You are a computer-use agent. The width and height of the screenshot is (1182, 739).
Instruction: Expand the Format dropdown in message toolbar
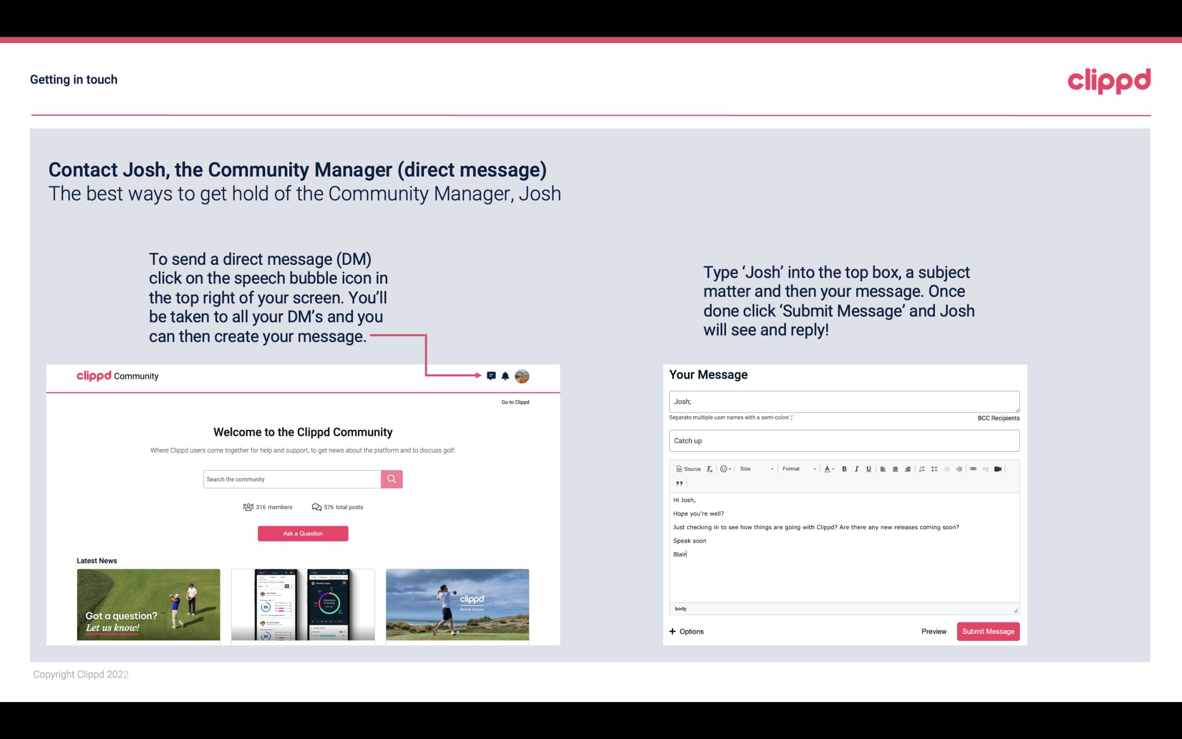796,468
